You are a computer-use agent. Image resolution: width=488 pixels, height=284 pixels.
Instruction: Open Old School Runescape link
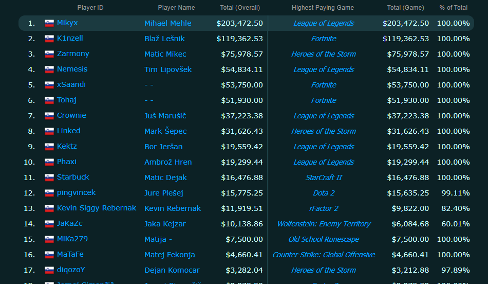pos(323,239)
